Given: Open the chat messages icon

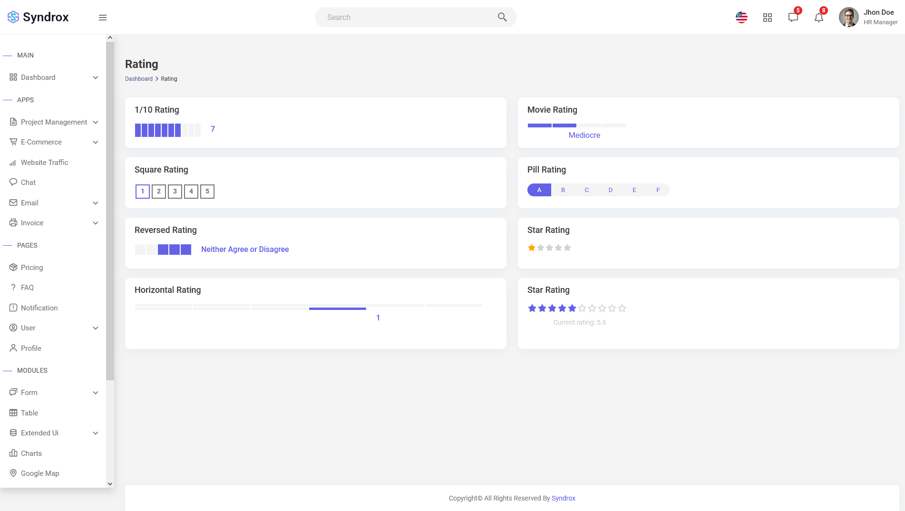Looking at the screenshot, I should pyautogui.click(x=793, y=18).
